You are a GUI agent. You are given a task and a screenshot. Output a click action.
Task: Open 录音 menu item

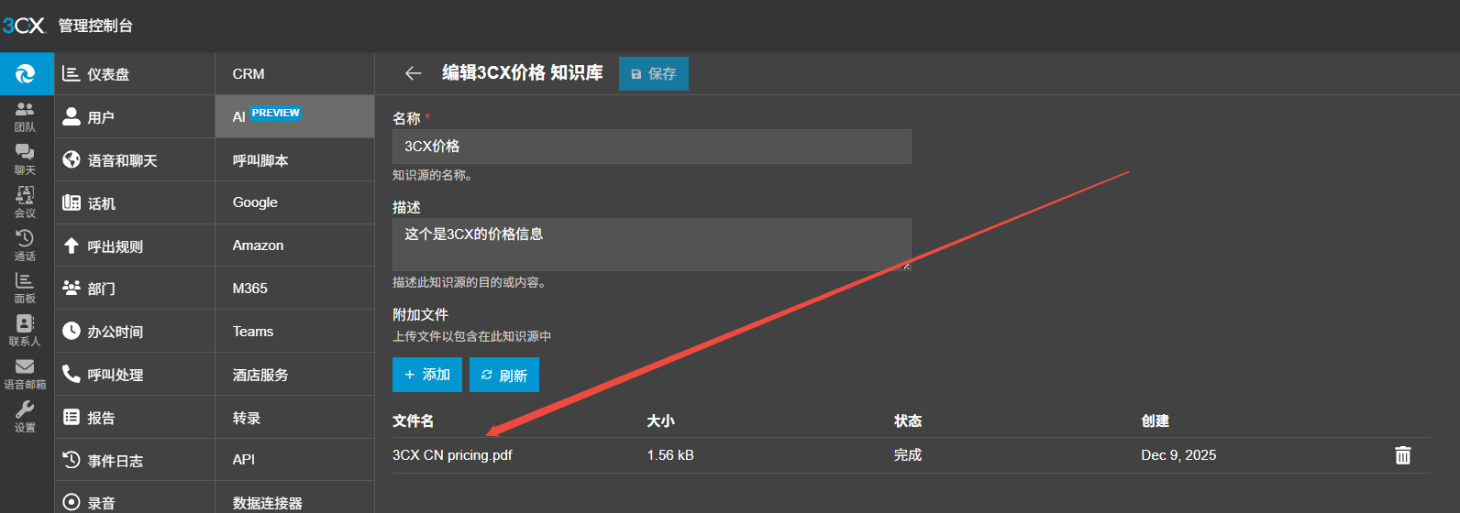(135, 499)
